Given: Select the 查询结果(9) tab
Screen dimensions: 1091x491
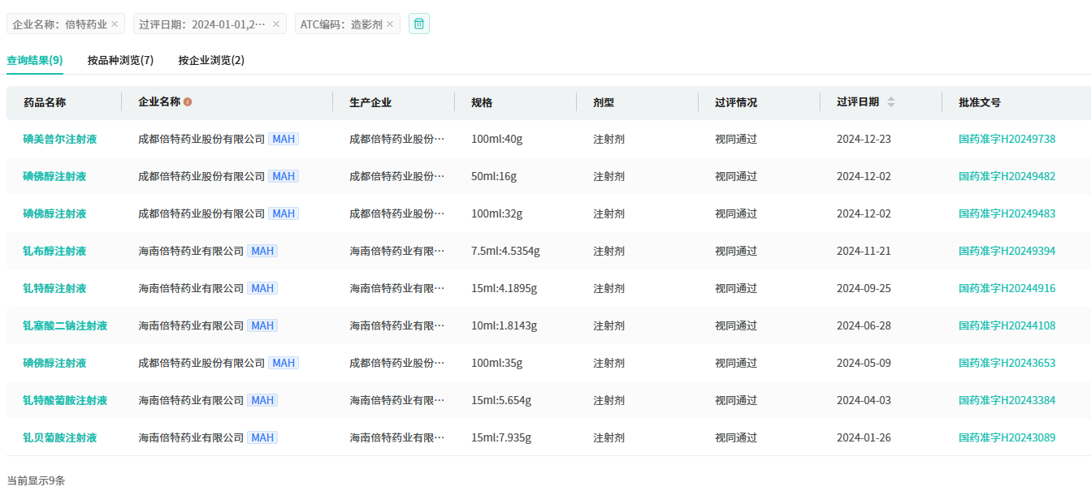Looking at the screenshot, I should click(x=35, y=60).
